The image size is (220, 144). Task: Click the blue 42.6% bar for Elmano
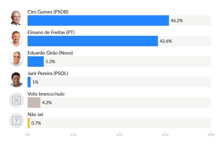coord(93,41)
